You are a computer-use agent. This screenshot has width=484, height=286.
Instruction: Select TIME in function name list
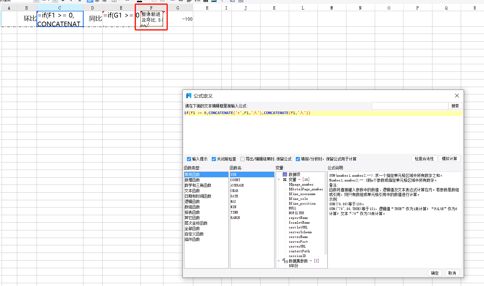[234, 212]
